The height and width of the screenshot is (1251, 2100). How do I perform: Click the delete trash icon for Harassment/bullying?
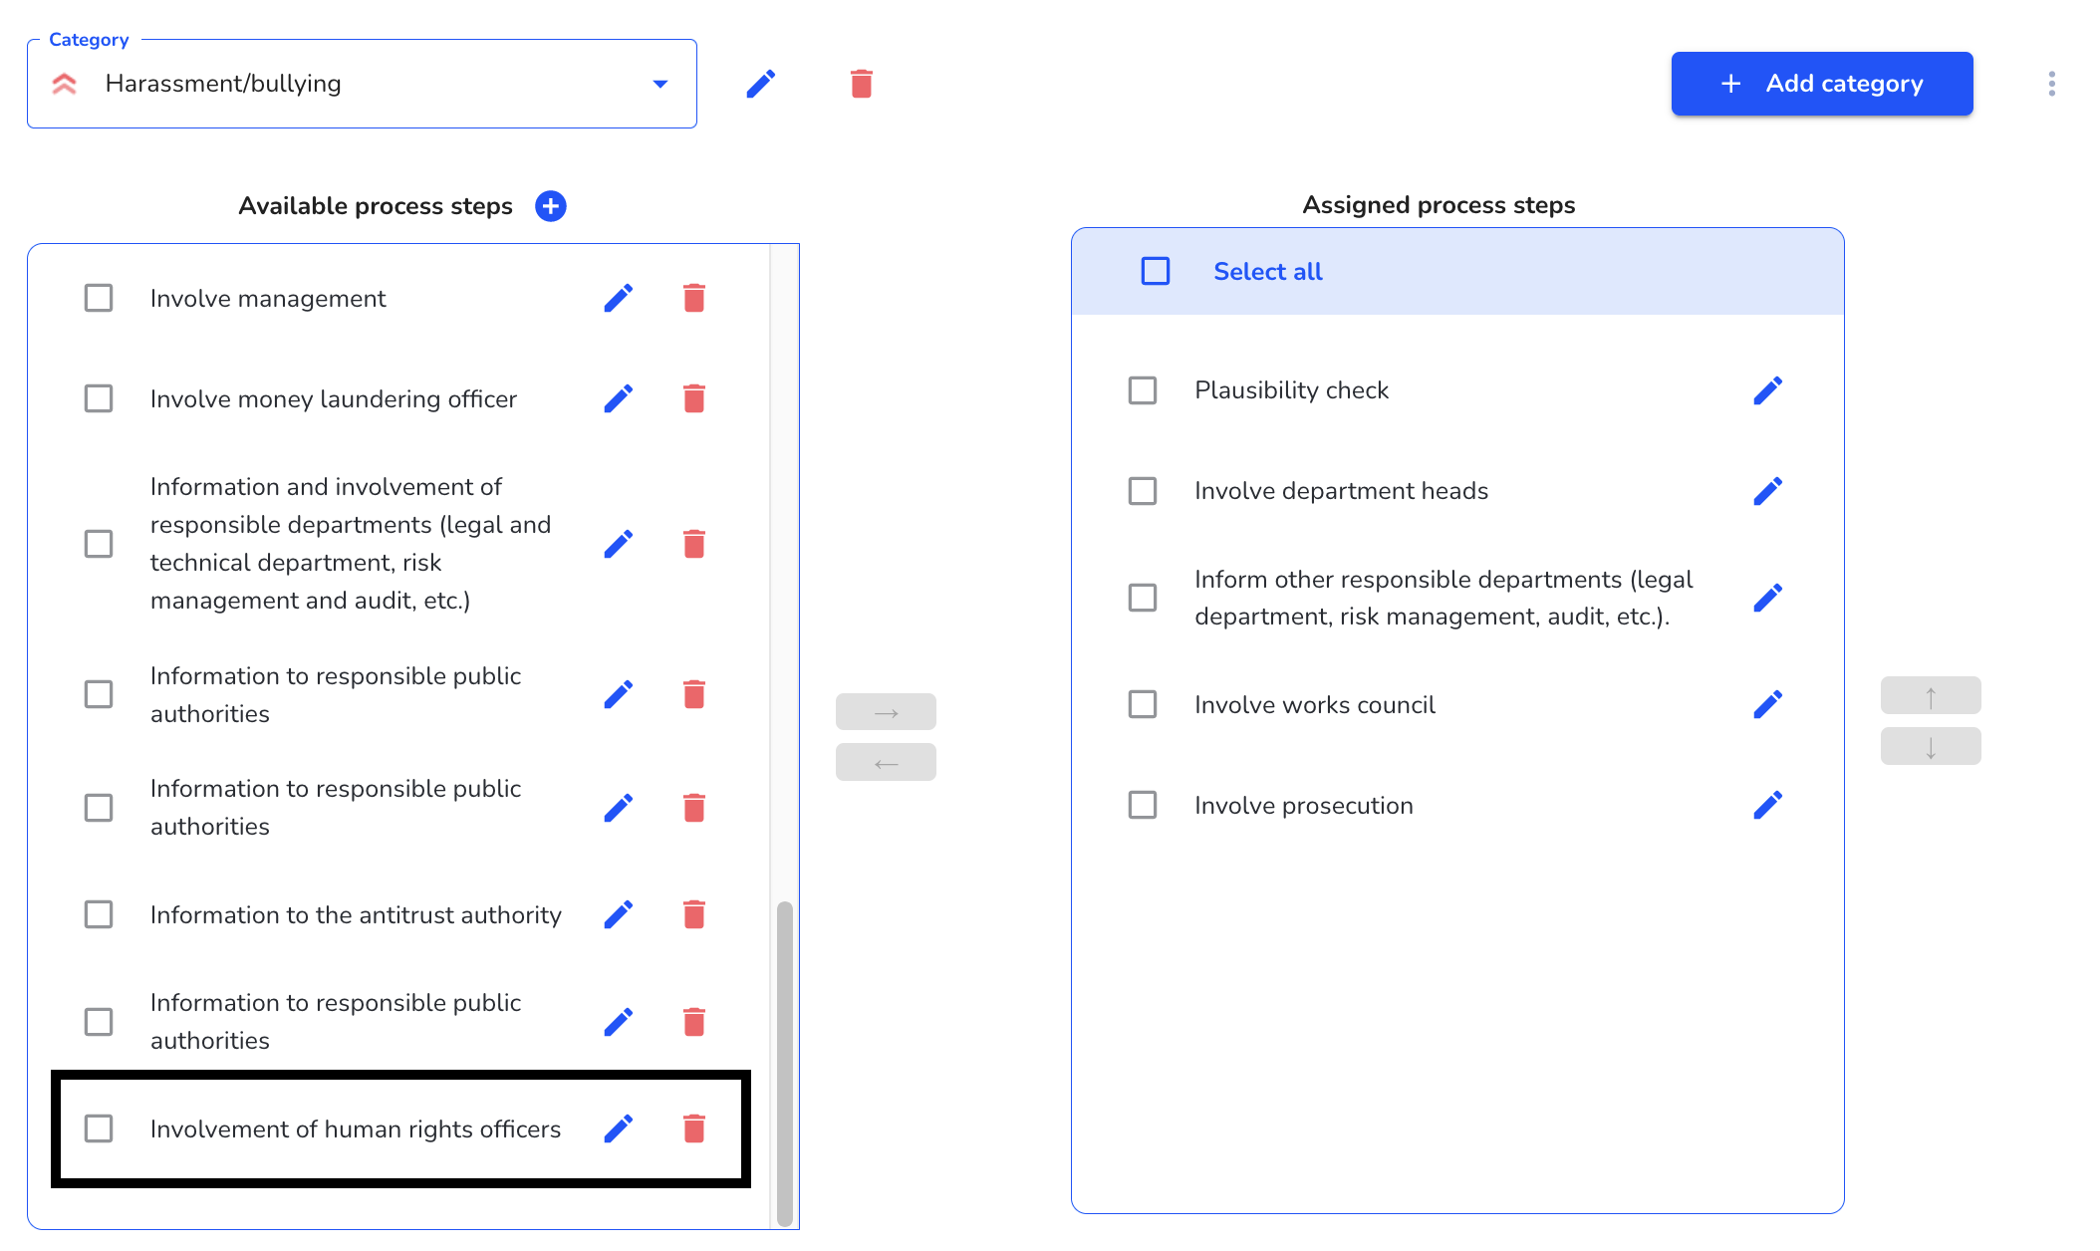click(860, 84)
